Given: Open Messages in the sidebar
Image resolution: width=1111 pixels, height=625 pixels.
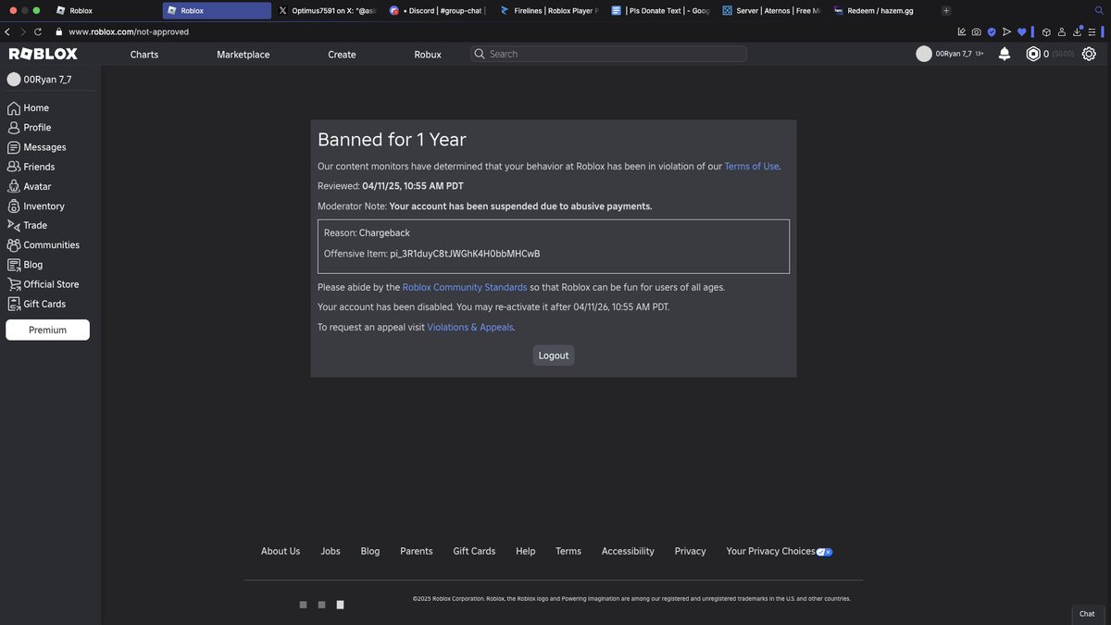Looking at the screenshot, I should pos(36,147).
